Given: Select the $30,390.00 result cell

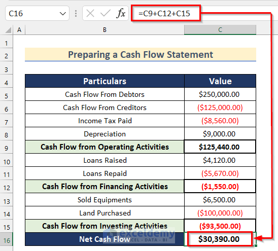Looking at the screenshot, I should coord(220,239).
